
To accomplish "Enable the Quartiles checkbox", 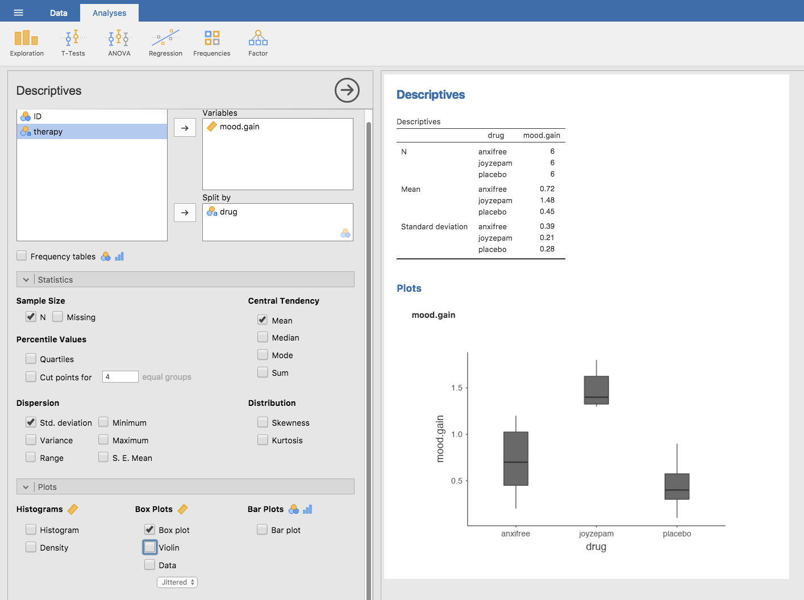I will coord(31,359).
